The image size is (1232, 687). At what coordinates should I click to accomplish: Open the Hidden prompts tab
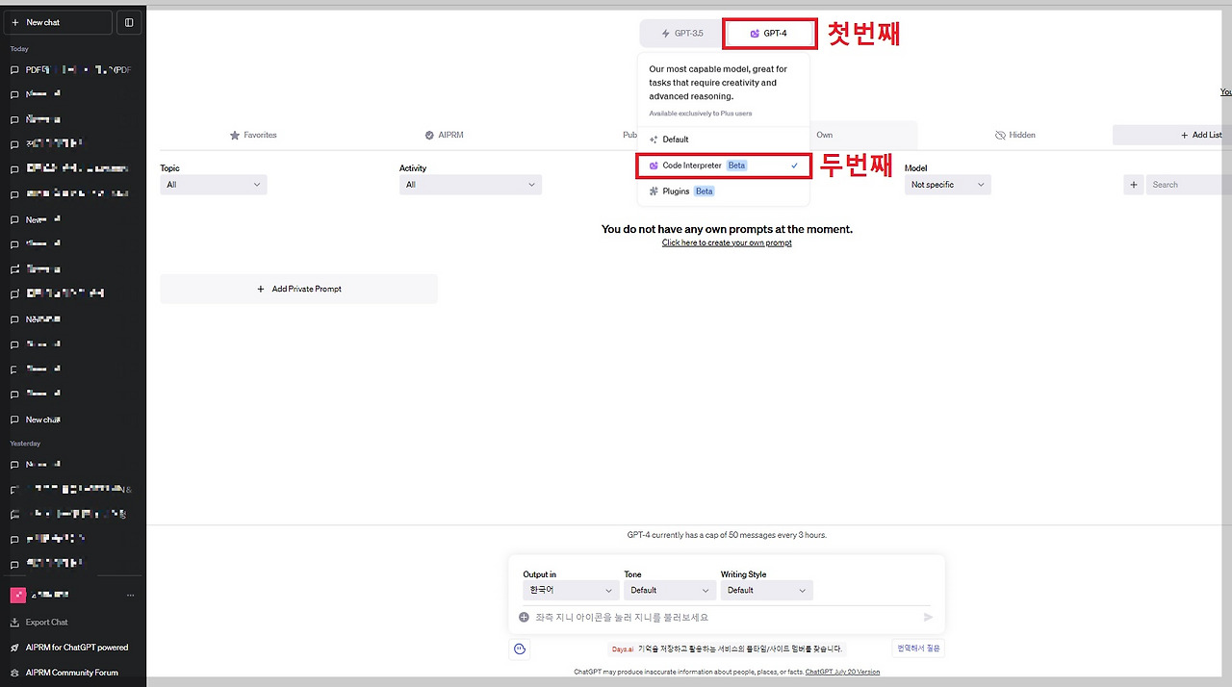(x=1014, y=136)
